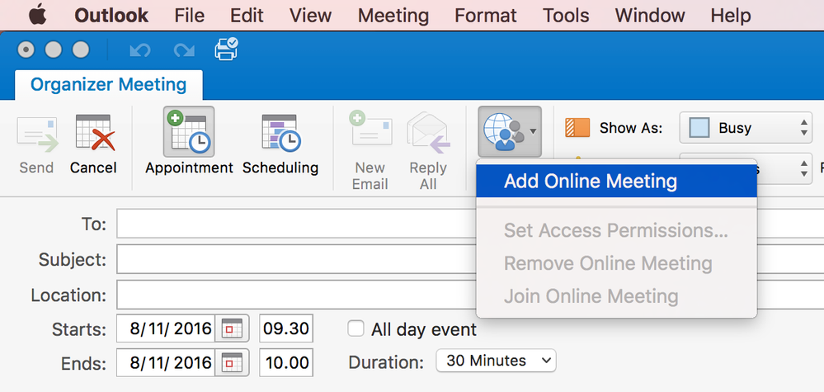Click the start time field 09.30
Screen dimensions: 824x392
[286, 328]
